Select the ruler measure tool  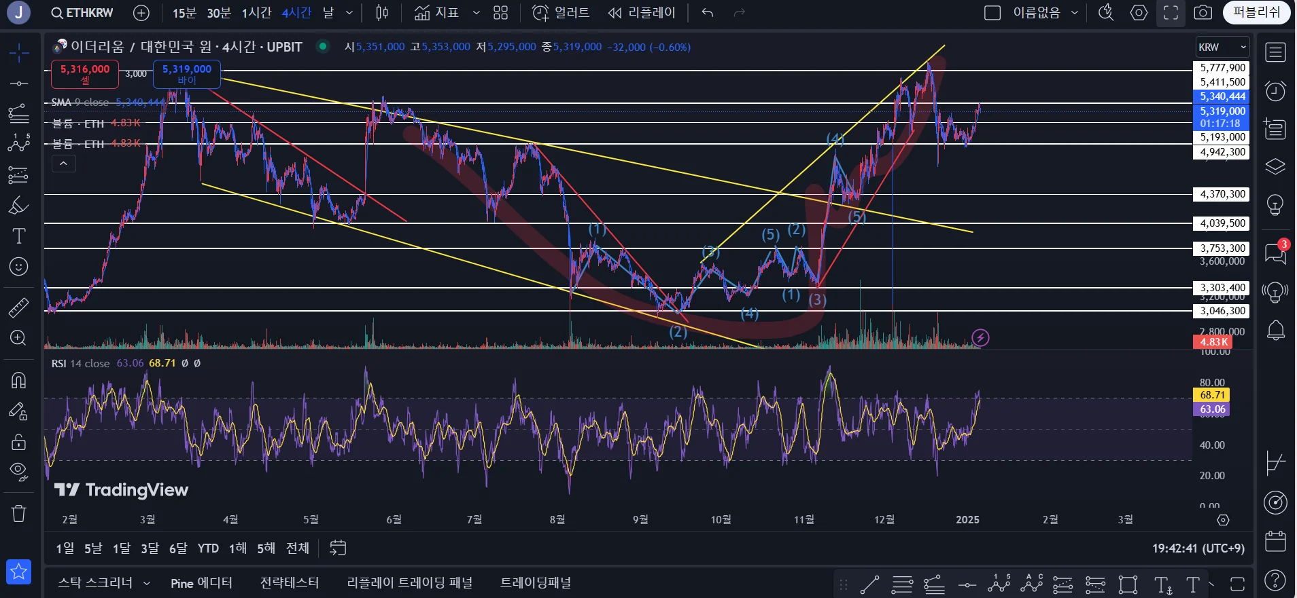[18, 308]
